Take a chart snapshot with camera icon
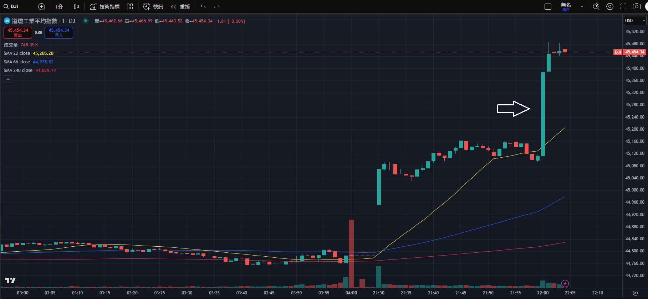 point(637,6)
